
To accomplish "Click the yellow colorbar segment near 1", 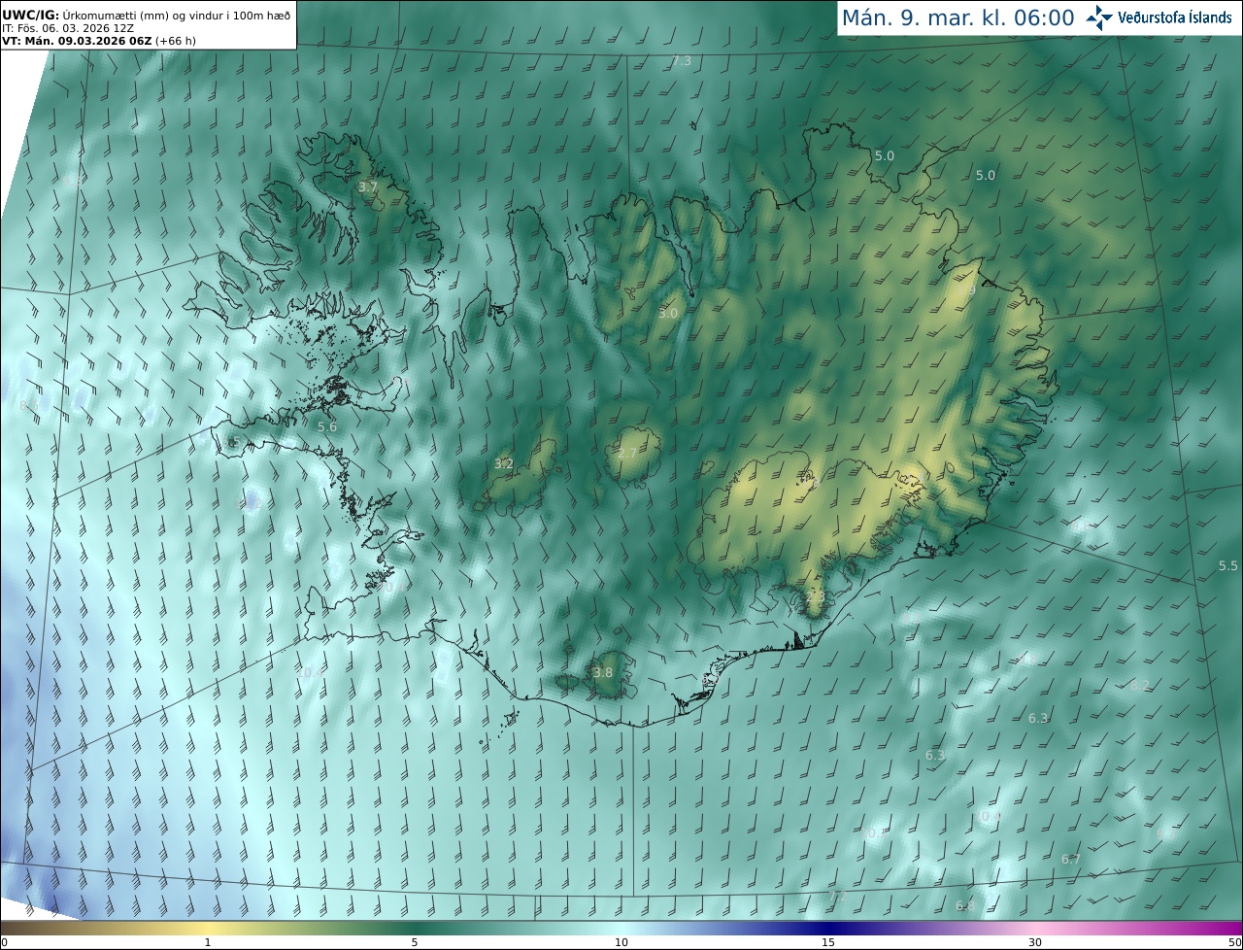I will pyautogui.click(x=208, y=928).
